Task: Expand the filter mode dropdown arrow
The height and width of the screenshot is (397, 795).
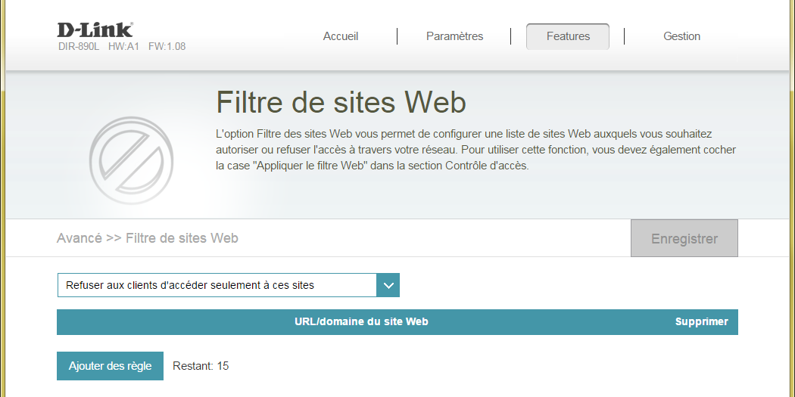Action: coord(388,285)
